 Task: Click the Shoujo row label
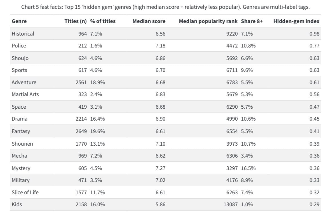pos(20,58)
